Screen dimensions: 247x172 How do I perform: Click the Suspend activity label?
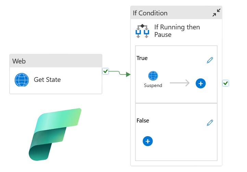[153, 85]
